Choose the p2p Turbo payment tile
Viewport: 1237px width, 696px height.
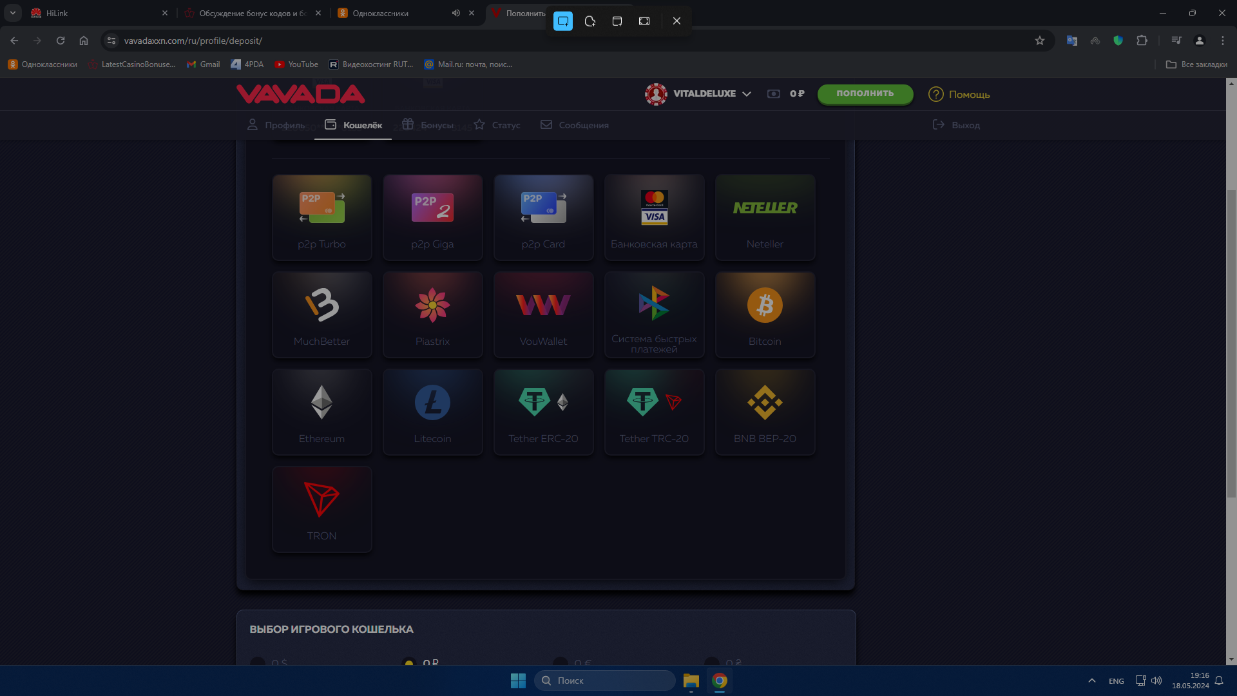pos(321,217)
